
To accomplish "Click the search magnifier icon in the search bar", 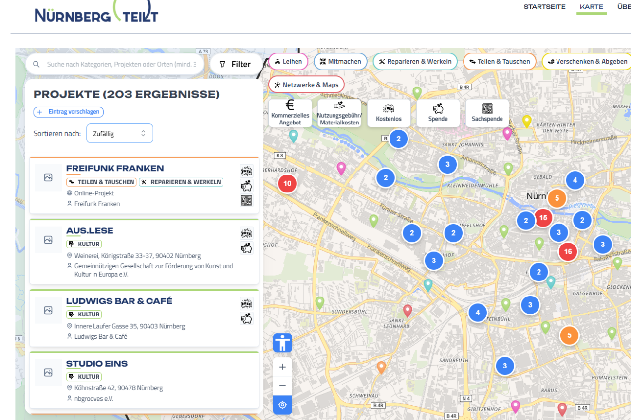I will click(36, 64).
